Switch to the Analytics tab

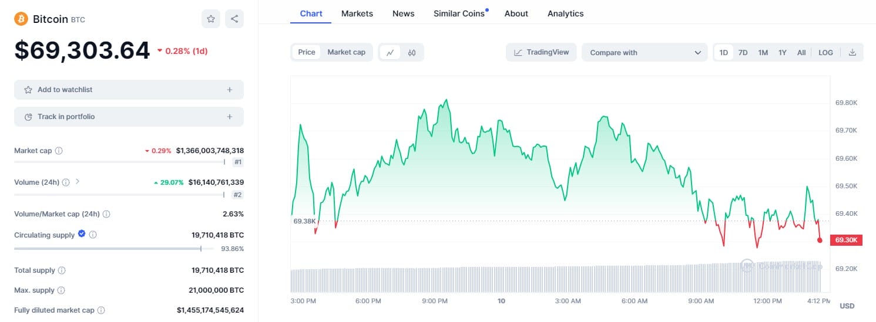click(x=565, y=13)
